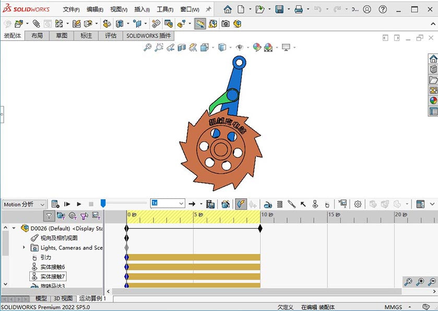The width and height of the screenshot is (438, 311).
Task: Open the display style cube dropdown arrow
Action: click(x=230, y=47)
